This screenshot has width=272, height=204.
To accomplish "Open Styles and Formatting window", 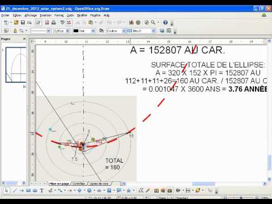I will 6,31.
